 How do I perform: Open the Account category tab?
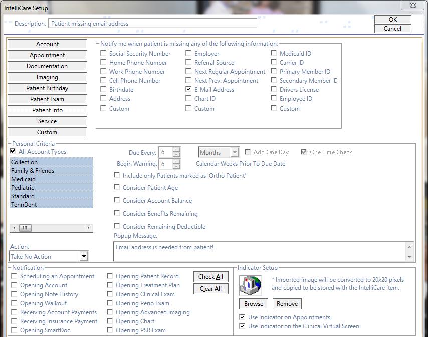[x=47, y=44]
